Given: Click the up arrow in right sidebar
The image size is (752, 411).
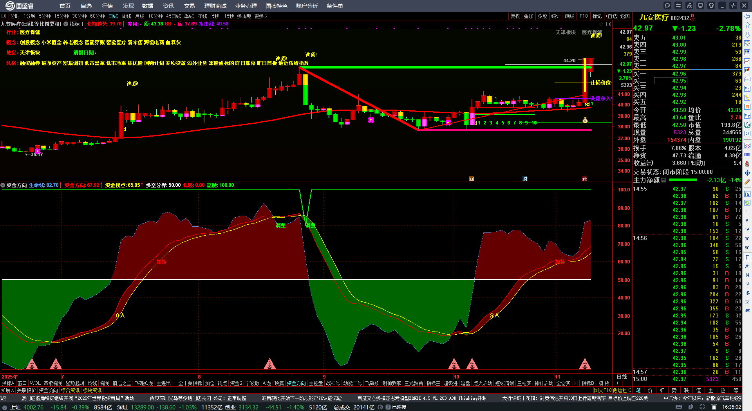Looking at the screenshot, I should [x=747, y=25].
